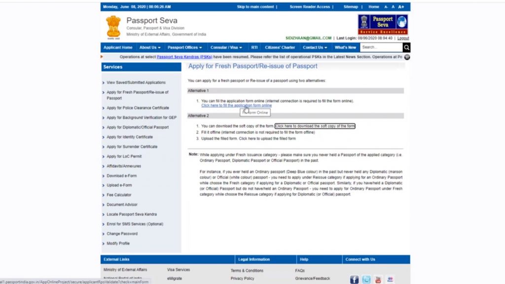
Task: Click the Alternative 1 heading
Action: click(198, 91)
